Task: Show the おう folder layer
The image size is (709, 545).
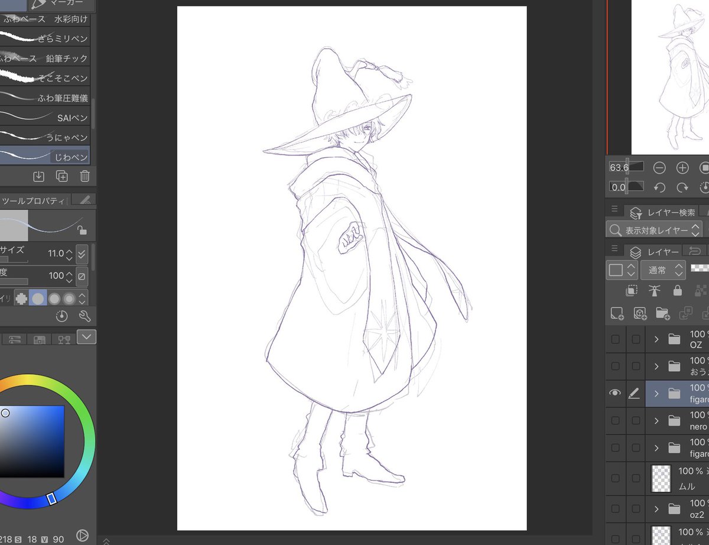Action: click(616, 366)
